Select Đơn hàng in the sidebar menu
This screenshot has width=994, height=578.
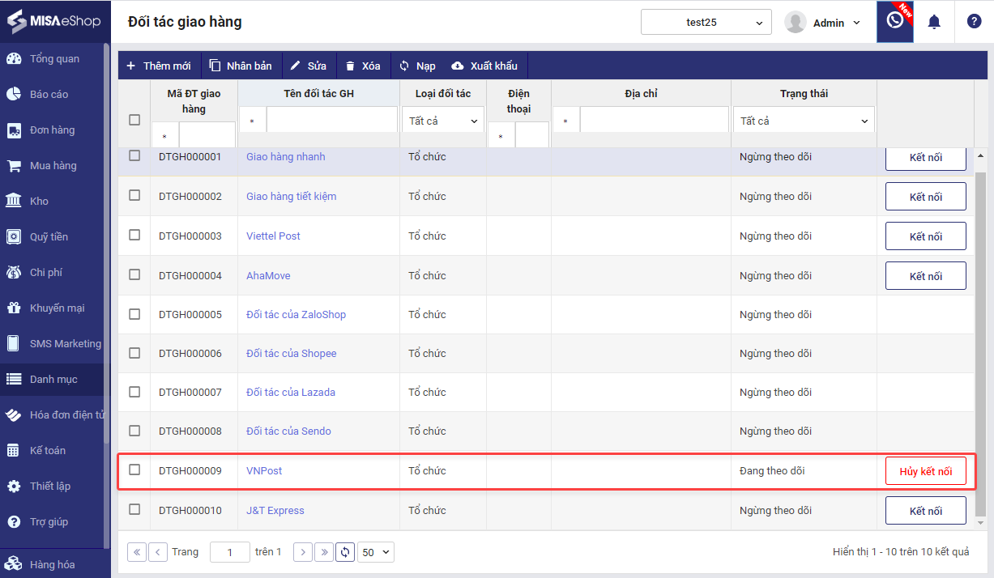coord(52,130)
